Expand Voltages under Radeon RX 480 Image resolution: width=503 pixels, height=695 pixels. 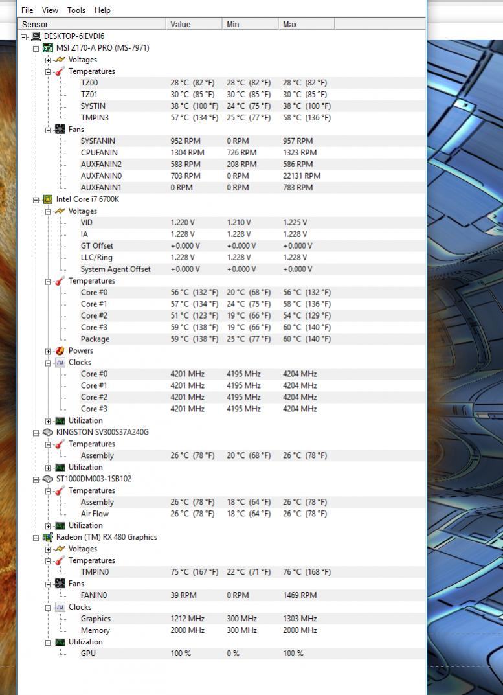[49, 549]
